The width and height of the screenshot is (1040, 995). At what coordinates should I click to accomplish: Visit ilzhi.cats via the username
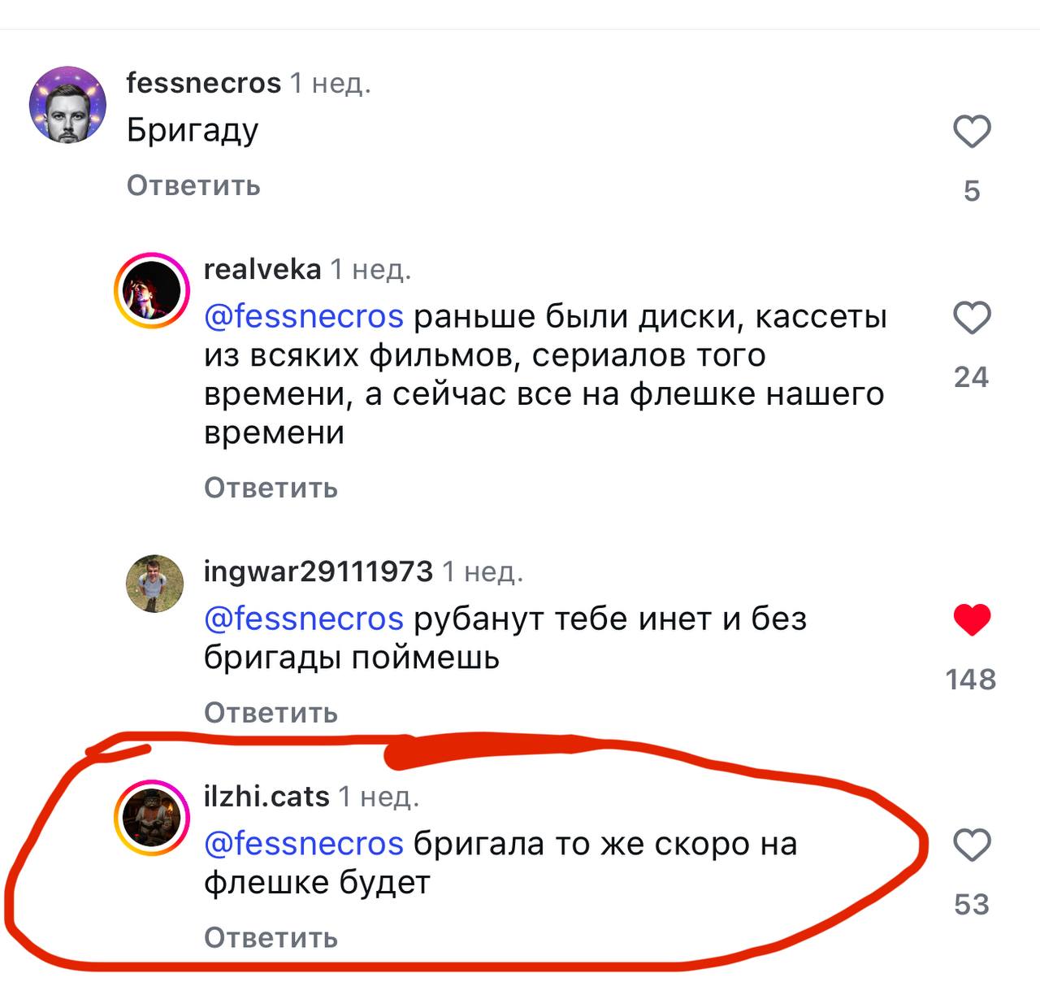tap(266, 797)
